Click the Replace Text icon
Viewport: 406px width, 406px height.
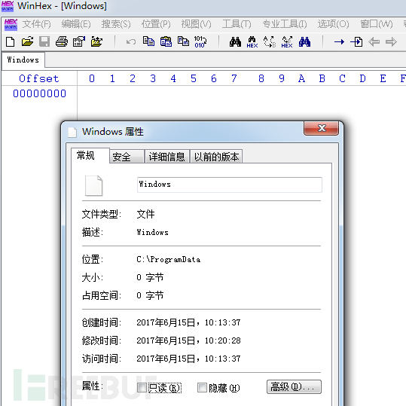coord(270,41)
